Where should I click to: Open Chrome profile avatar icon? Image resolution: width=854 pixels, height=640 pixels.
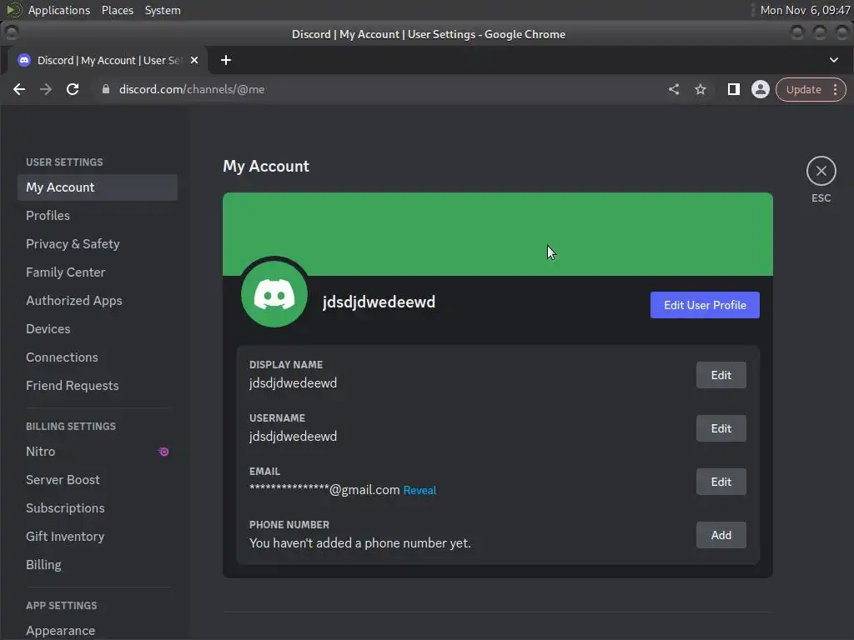click(x=761, y=89)
